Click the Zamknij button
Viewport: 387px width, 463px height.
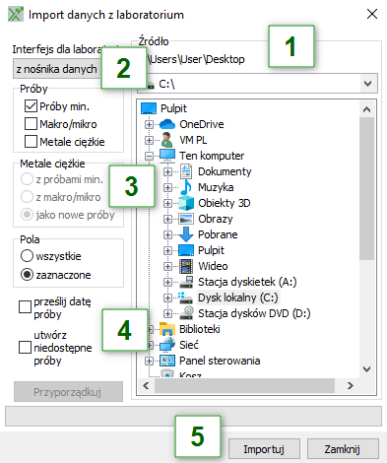pyautogui.click(x=343, y=449)
